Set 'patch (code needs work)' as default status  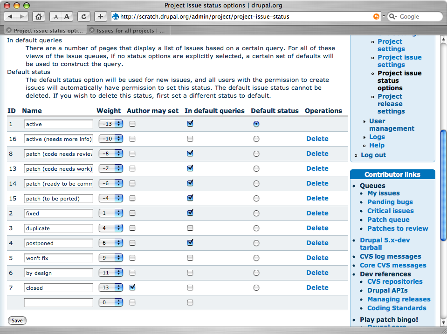click(256, 168)
